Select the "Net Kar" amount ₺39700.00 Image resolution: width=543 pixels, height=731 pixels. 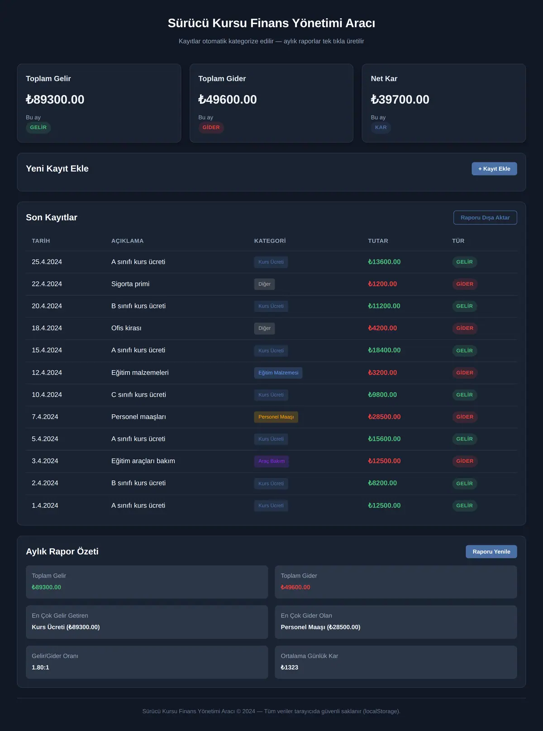coord(400,100)
